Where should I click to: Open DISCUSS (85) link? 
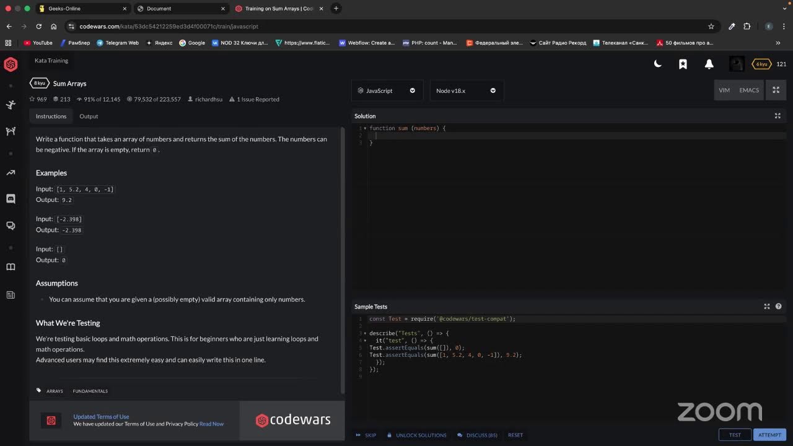tap(477, 435)
